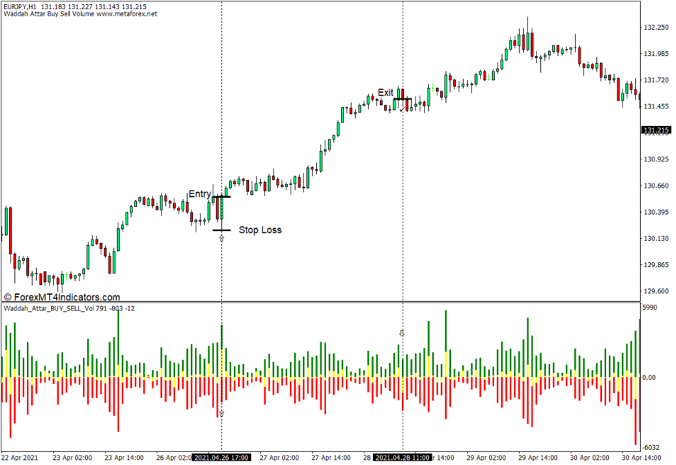Screen dimensions: 676x465
Task: Click the Exit text label
Action: coord(386,92)
